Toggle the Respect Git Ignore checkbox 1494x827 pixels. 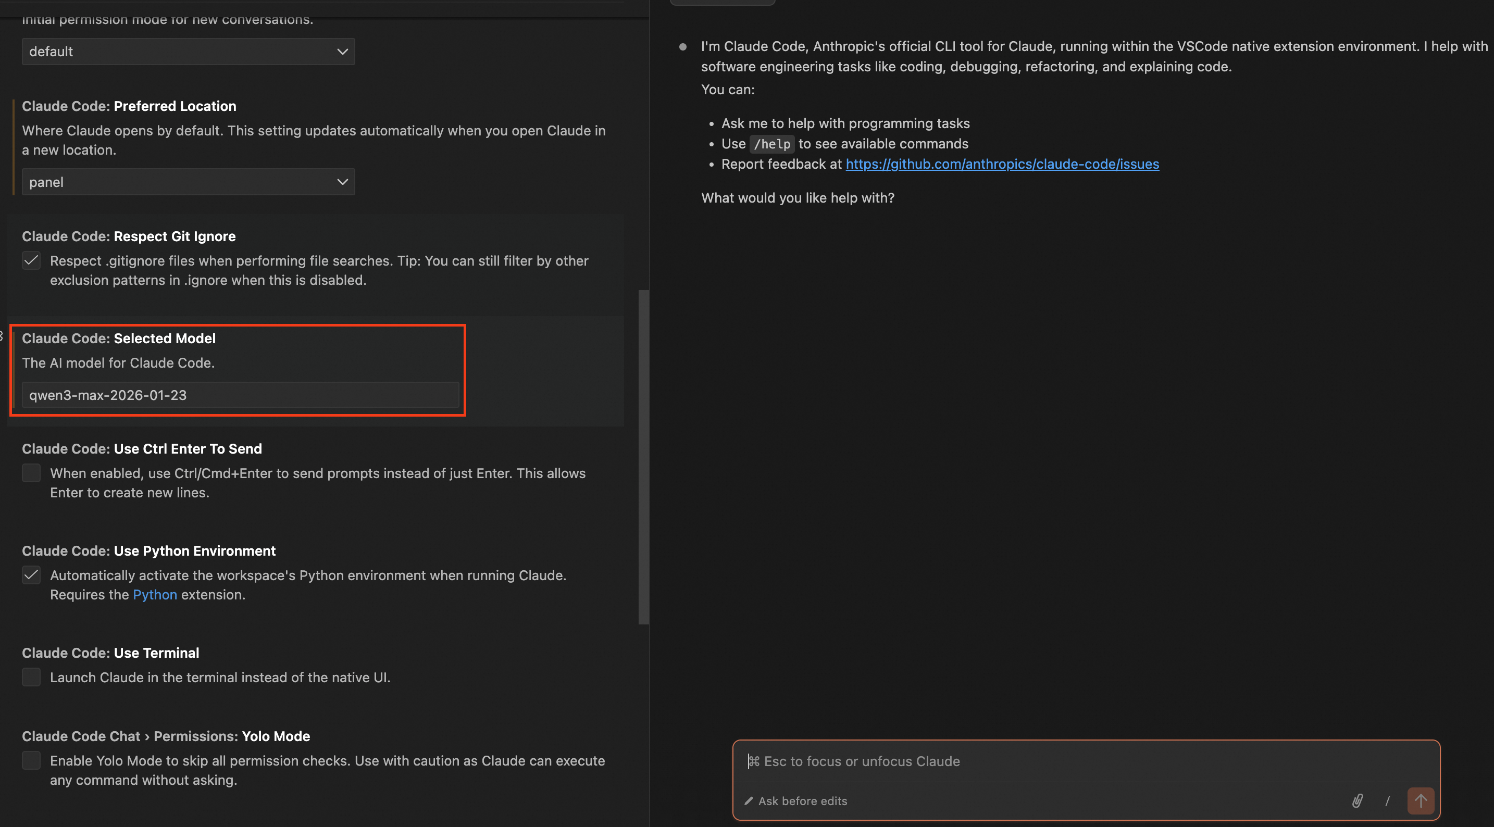[31, 261]
